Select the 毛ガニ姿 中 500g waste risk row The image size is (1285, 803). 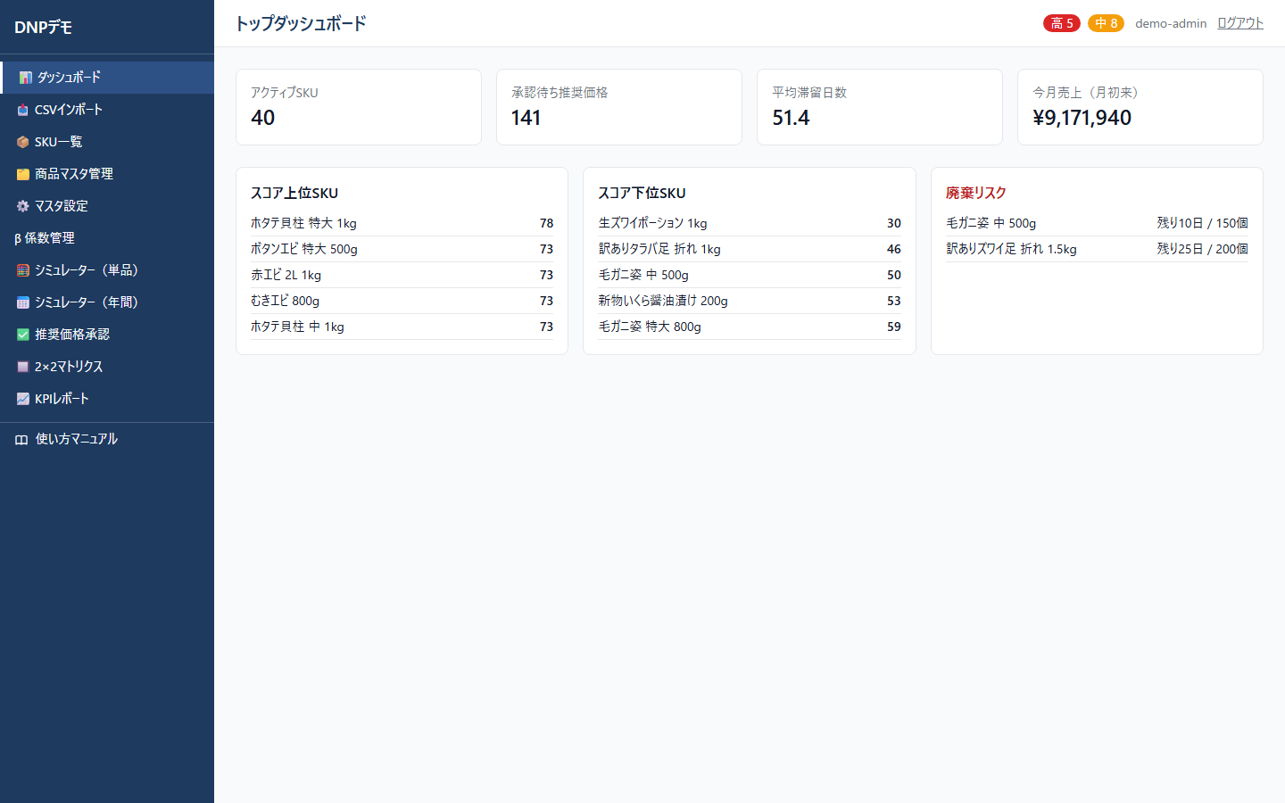tap(1097, 223)
